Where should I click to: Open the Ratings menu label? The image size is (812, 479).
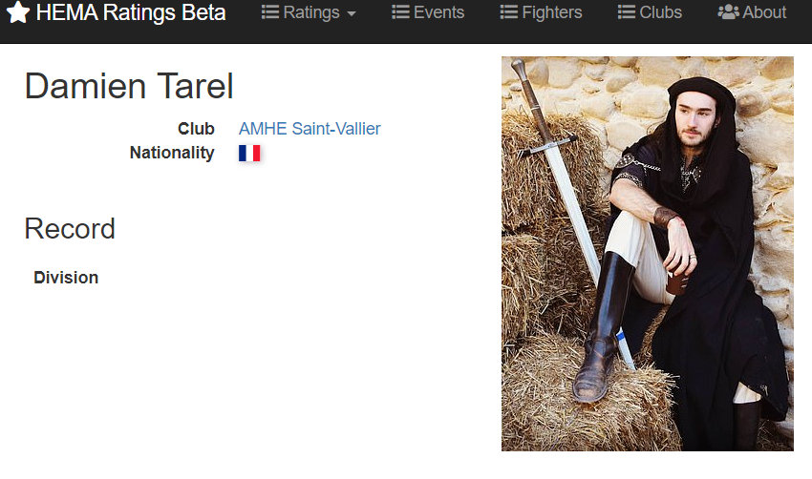pyautogui.click(x=311, y=12)
